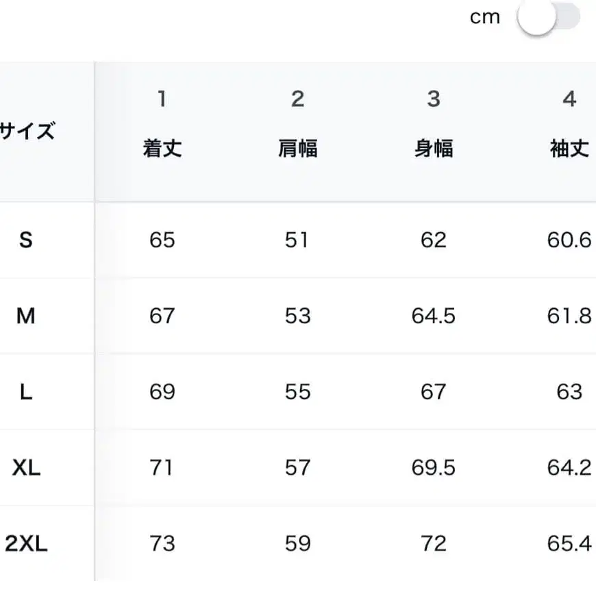Click the 着丈 column header

pyautogui.click(x=162, y=148)
